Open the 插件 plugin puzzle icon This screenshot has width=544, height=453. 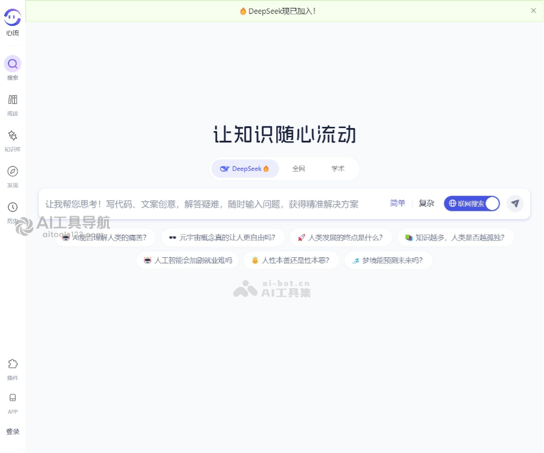[13, 364]
